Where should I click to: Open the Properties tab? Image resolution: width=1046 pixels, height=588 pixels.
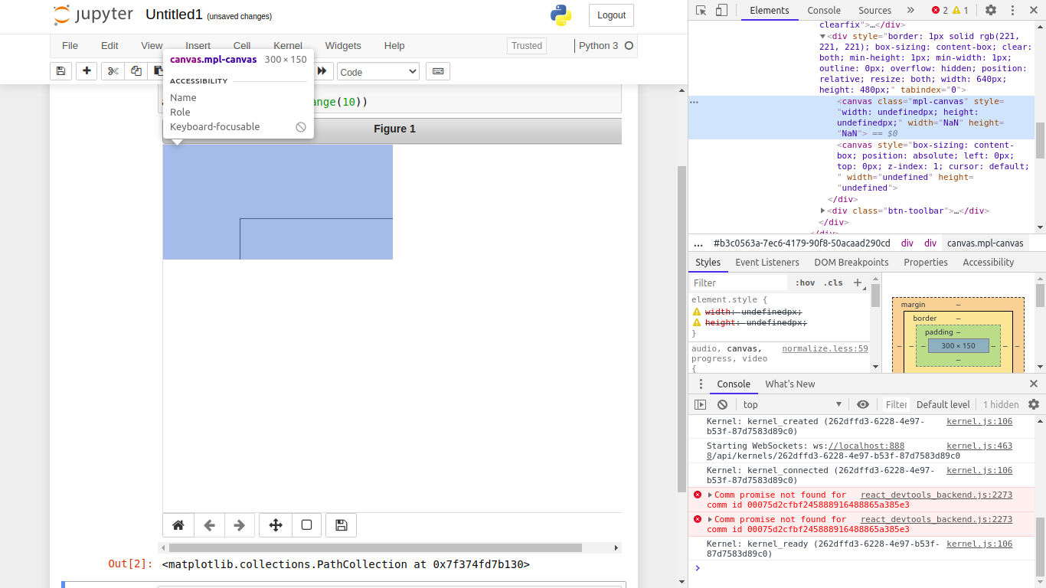point(926,262)
